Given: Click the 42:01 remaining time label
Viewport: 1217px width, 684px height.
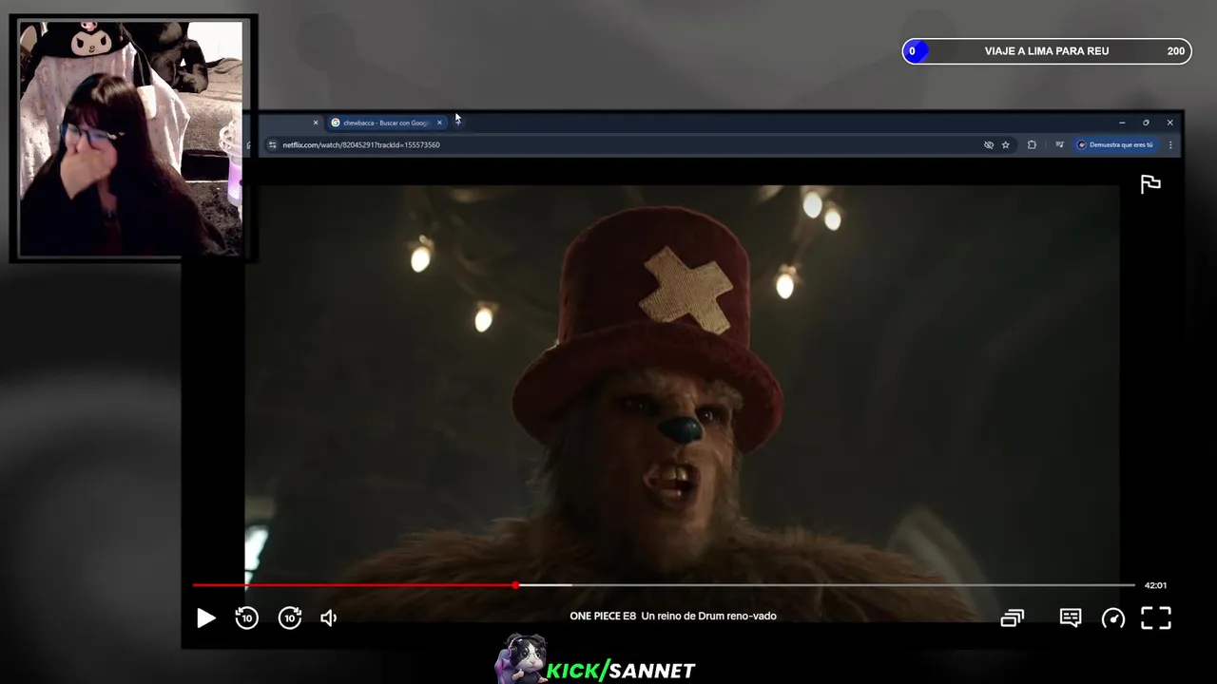Looking at the screenshot, I should (1155, 585).
